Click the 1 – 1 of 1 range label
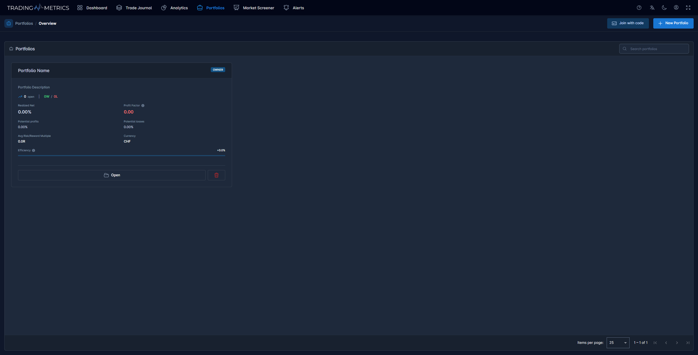The width and height of the screenshot is (698, 355). click(x=640, y=343)
